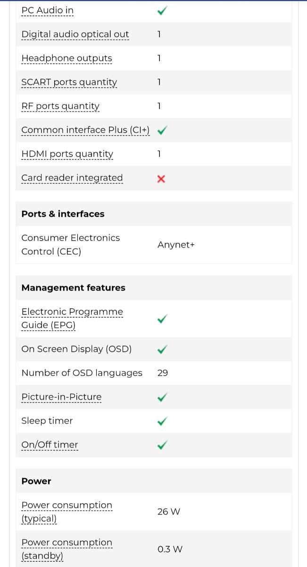Click the Sleep timer checkmark icon
The image size is (307, 567).
[162, 421]
